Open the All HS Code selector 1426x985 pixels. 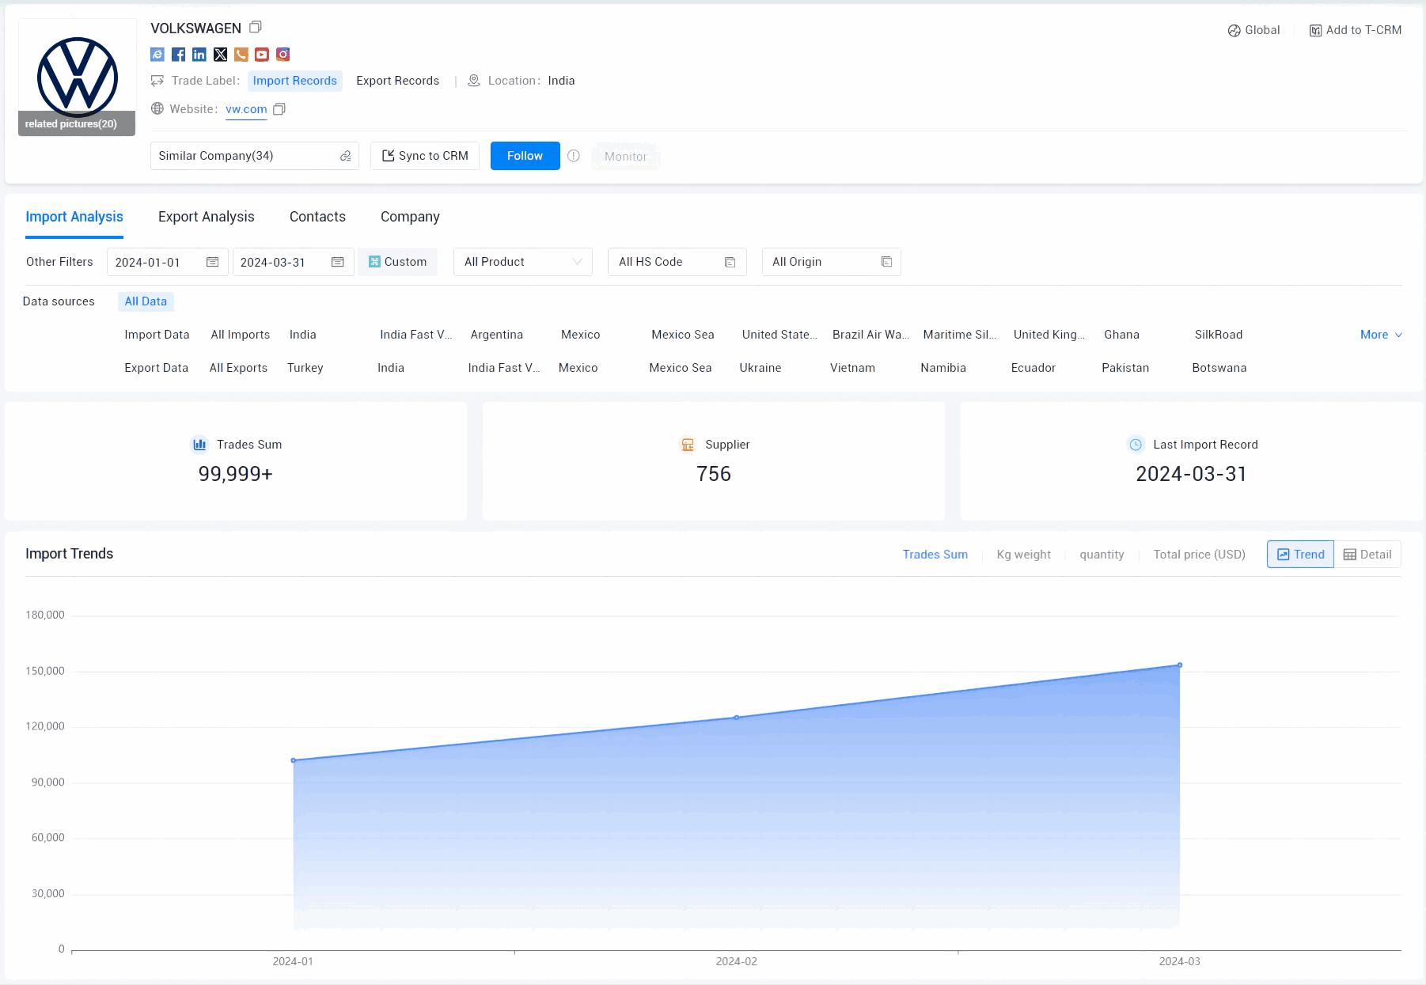[677, 262]
